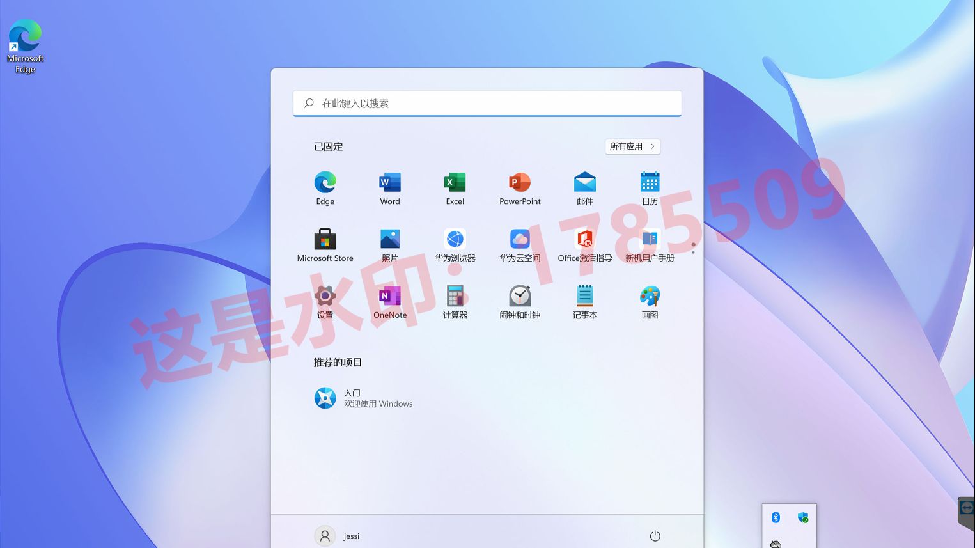Launch 记事本 notepad
975x548 pixels.
pyautogui.click(x=585, y=302)
